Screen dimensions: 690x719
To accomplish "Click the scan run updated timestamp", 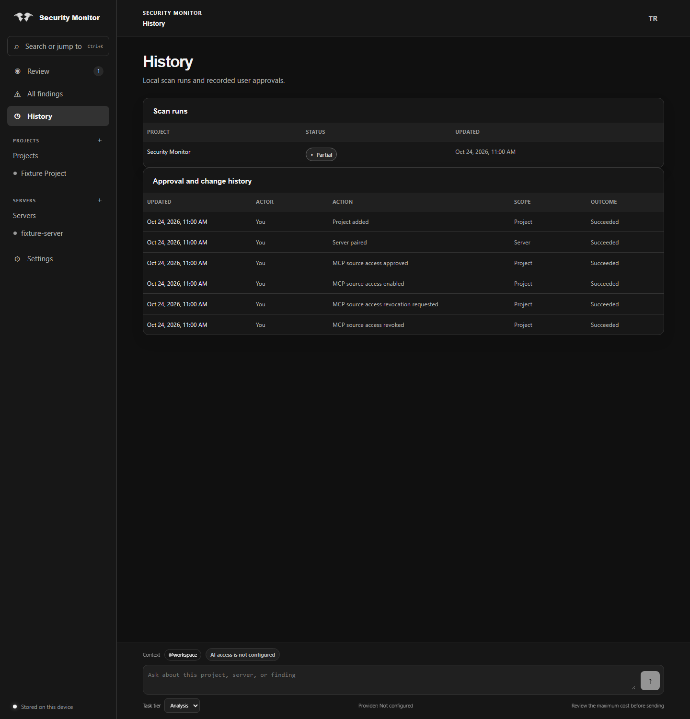I will 485,152.
